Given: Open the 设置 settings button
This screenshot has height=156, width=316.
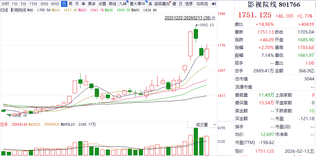Looking at the screenshot, I should click(102, 4).
